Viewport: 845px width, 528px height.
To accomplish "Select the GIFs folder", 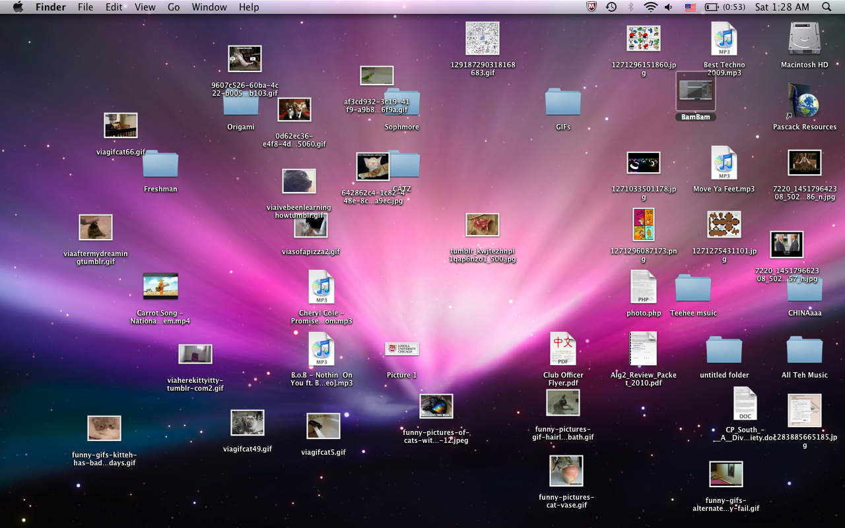I will (563, 102).
